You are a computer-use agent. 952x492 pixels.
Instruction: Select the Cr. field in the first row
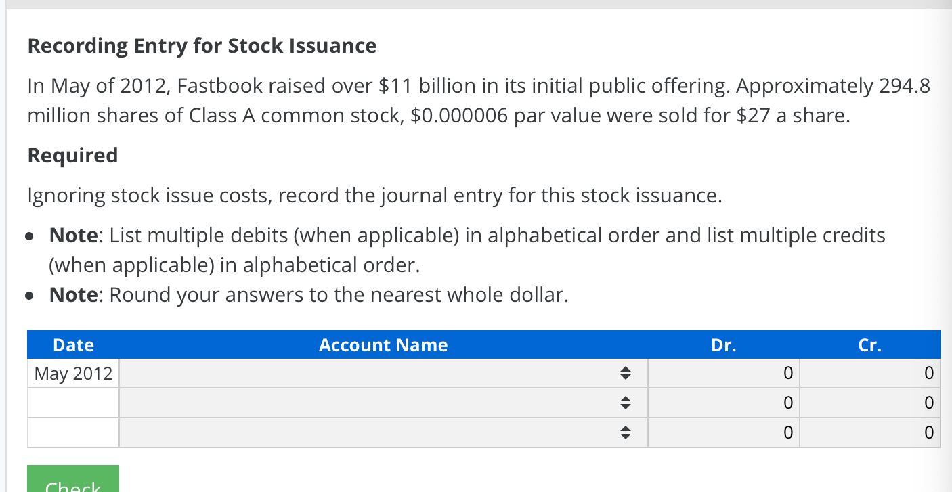click(x=870, y=372)
